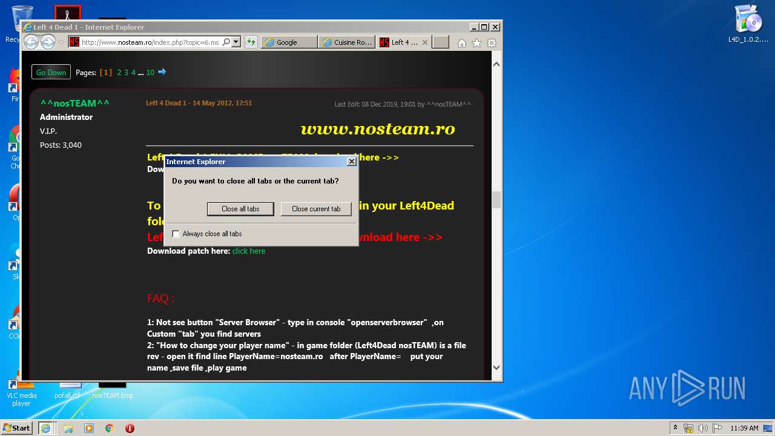The height and width of the screenshot is (436, 775).
Task: Launch Chrome from the taskbar
Action: [x=110, y=428]
